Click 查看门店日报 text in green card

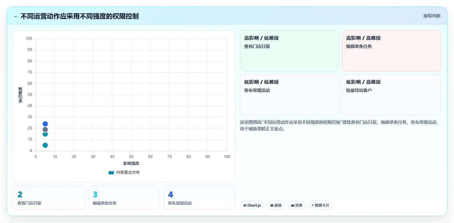pyautogui.click(x=257, y=46)
